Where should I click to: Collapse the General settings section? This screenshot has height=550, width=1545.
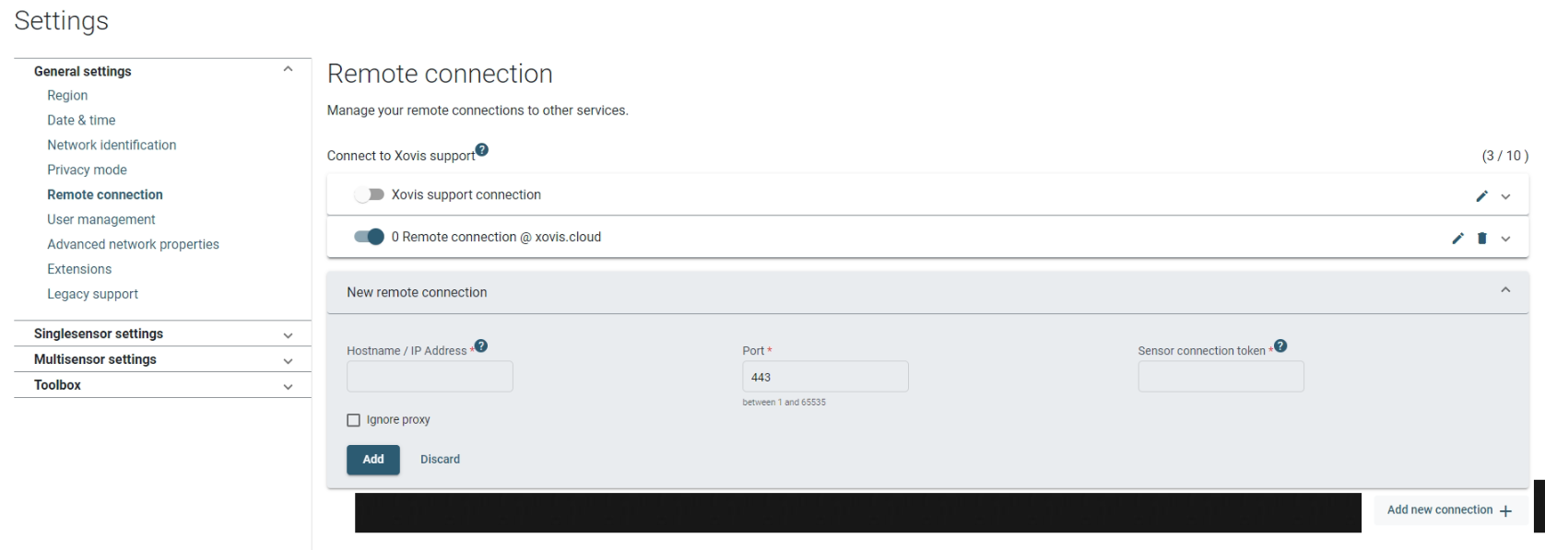click(x=288, y=70)
